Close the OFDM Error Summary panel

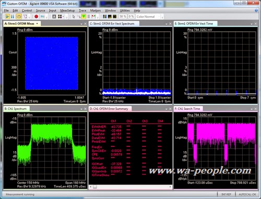[170, 109]
